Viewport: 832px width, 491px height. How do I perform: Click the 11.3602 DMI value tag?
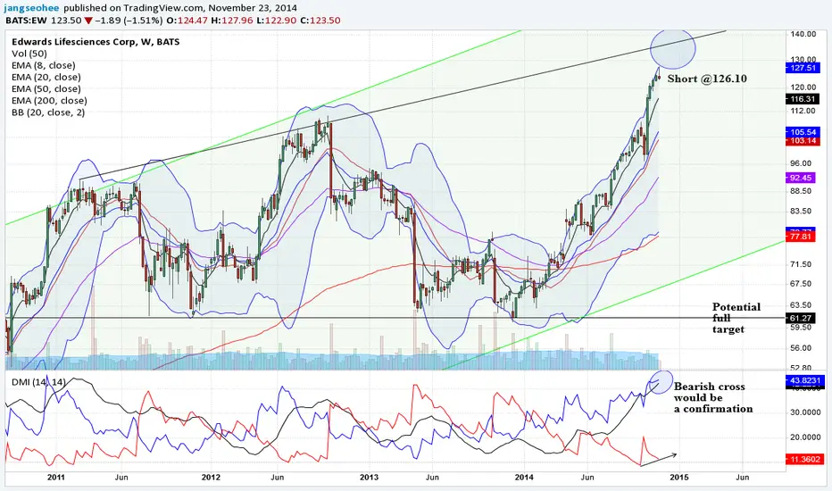click(x=805, y=459)
